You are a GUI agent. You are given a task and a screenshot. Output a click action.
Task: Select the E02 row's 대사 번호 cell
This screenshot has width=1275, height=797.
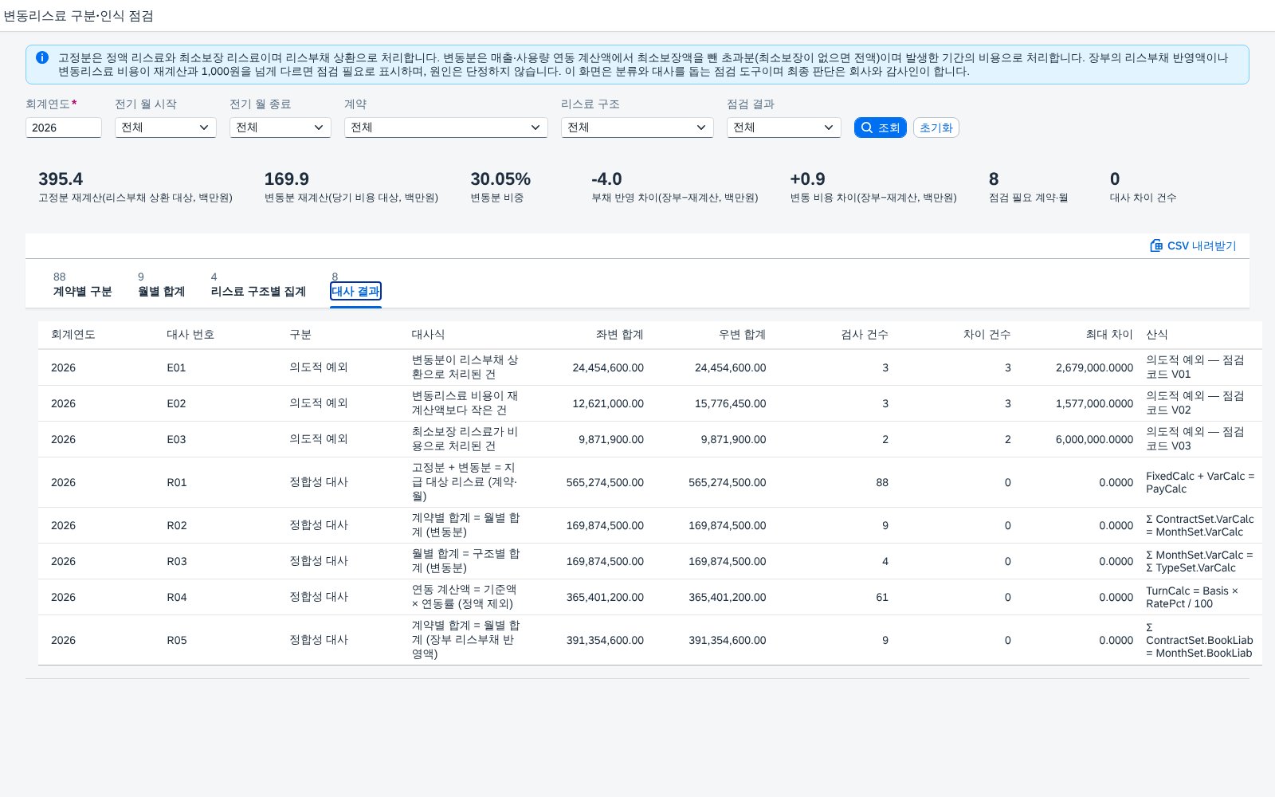click(176, 403)
